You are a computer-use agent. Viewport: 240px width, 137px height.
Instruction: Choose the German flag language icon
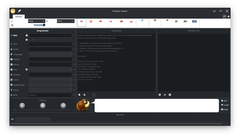click(x=101, y=22)
